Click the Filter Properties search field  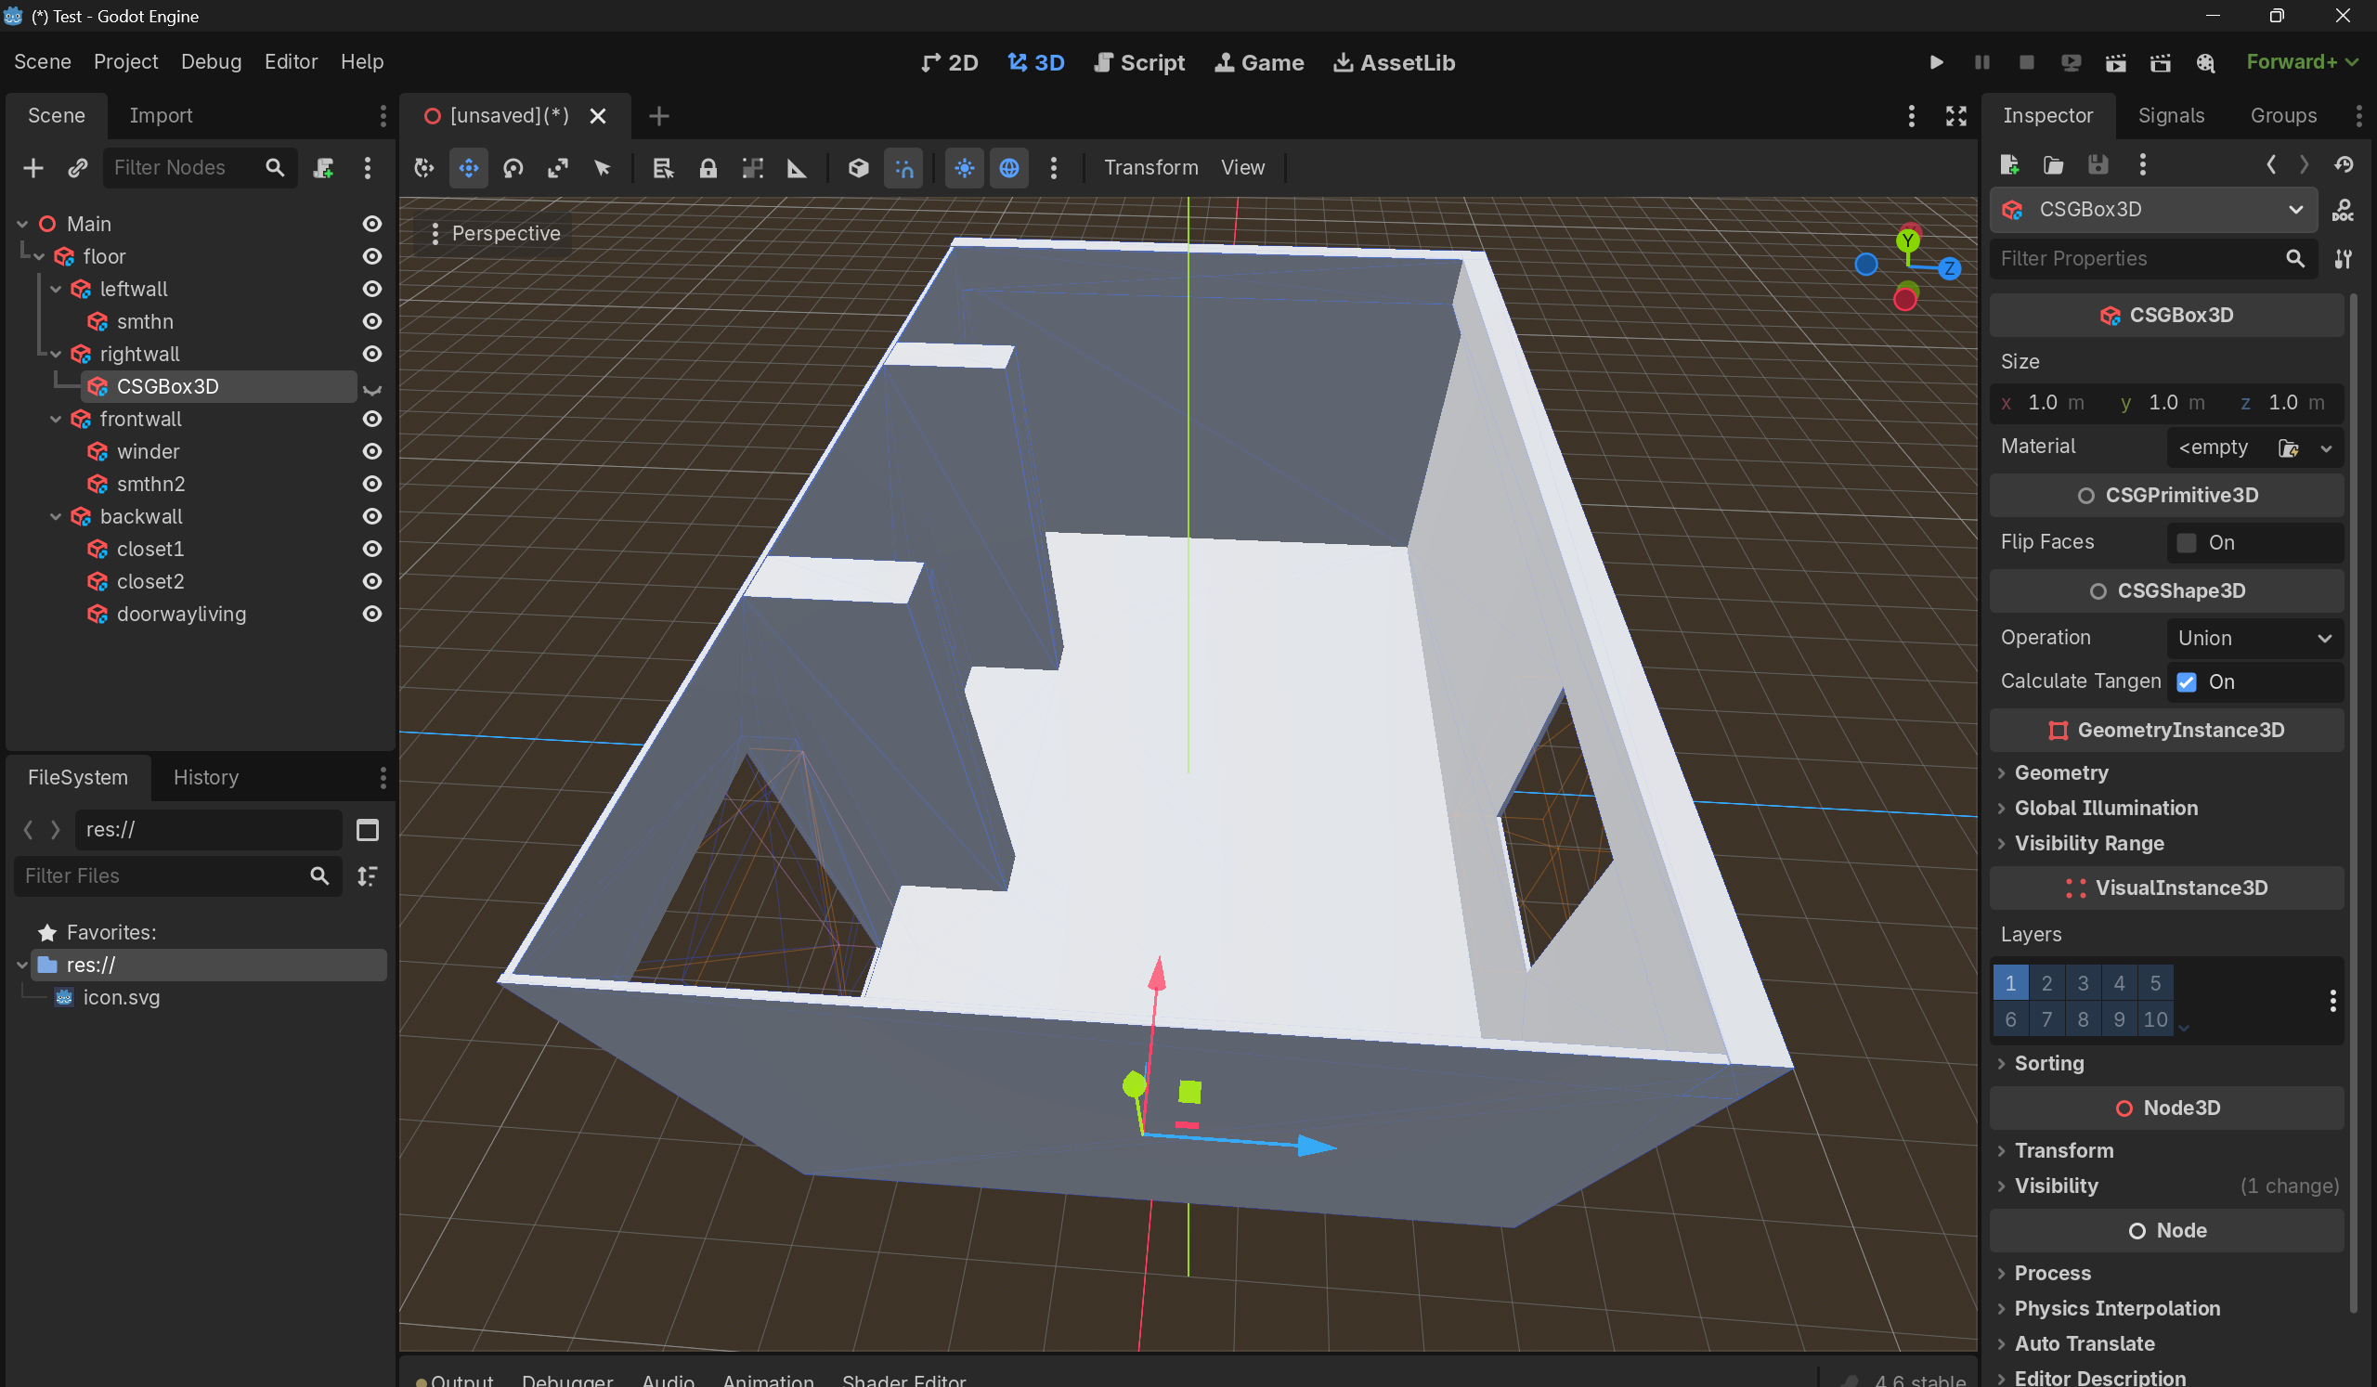(x=2136, y=258)
